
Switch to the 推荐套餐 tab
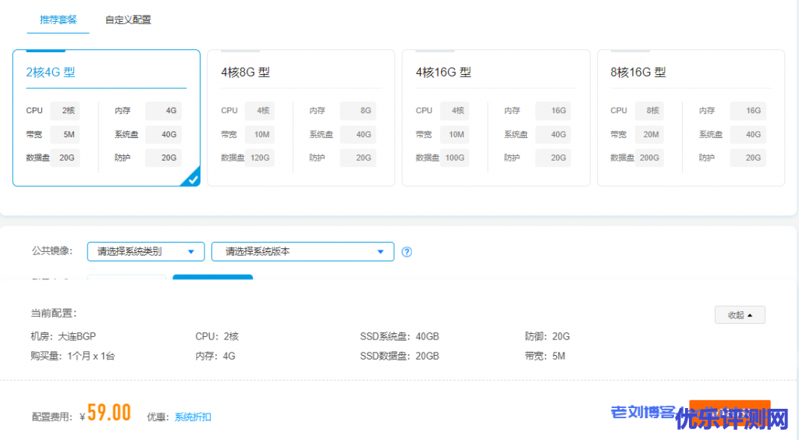(x=59, y=20)
